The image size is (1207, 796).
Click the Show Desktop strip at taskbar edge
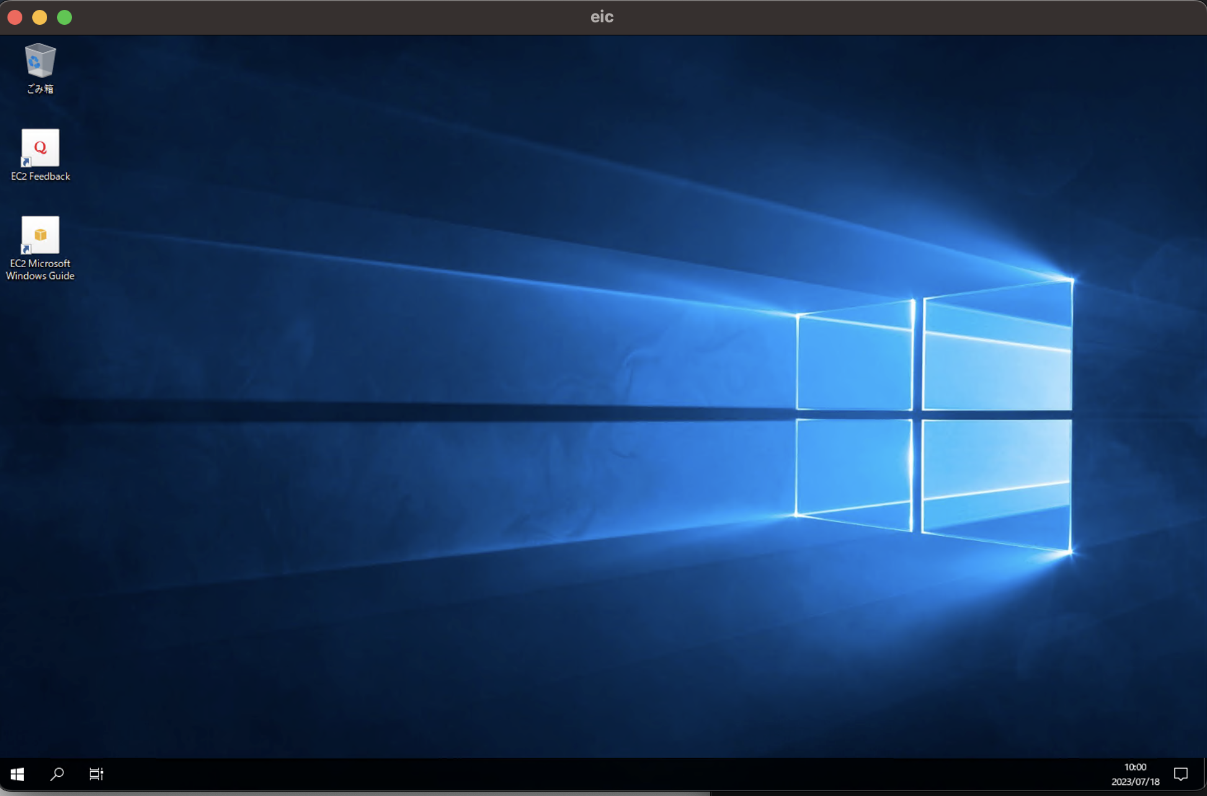tap(1204, 774)
